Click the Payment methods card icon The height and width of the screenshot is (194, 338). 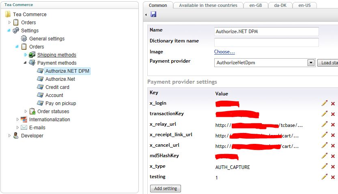pyautogui.click(x=32, y=63)
